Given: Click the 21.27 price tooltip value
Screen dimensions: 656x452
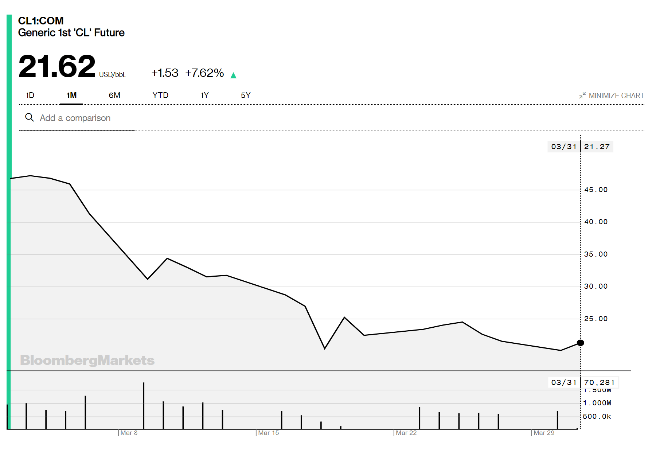Looking at the screenshot, I should 597,147.
